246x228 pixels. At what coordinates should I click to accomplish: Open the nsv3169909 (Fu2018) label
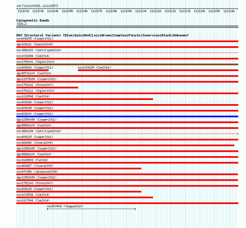32,160
